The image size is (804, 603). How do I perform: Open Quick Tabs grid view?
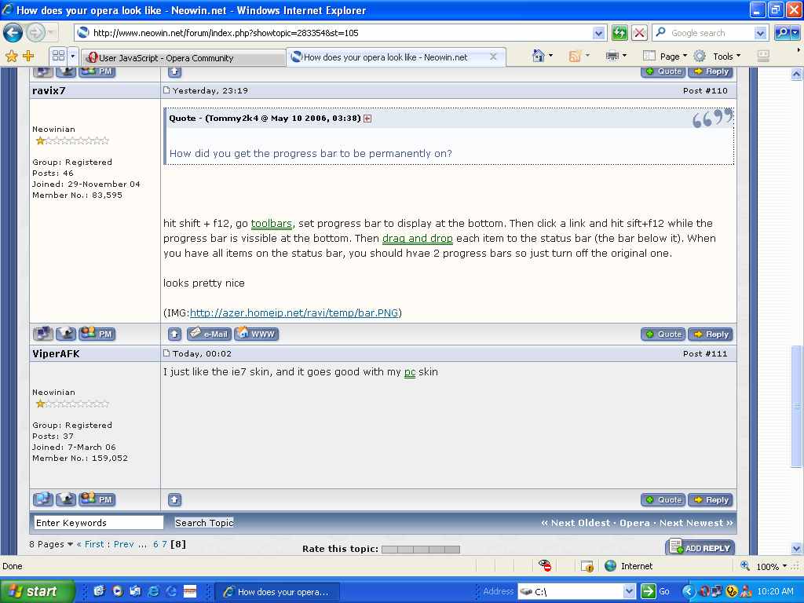coord(58,56)
